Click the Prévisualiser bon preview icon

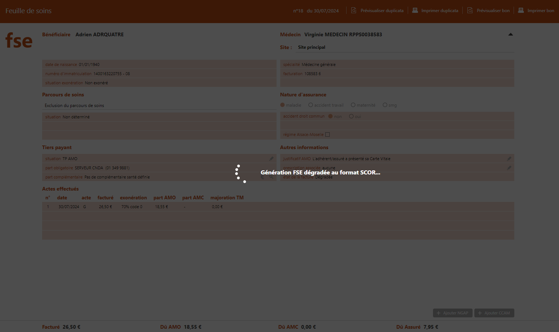click(x=470, y=11)
